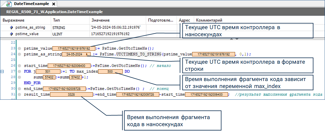The image size is (325, 131).
Task: Click the breakpoint dot on line 31
Action: point(20,94)
